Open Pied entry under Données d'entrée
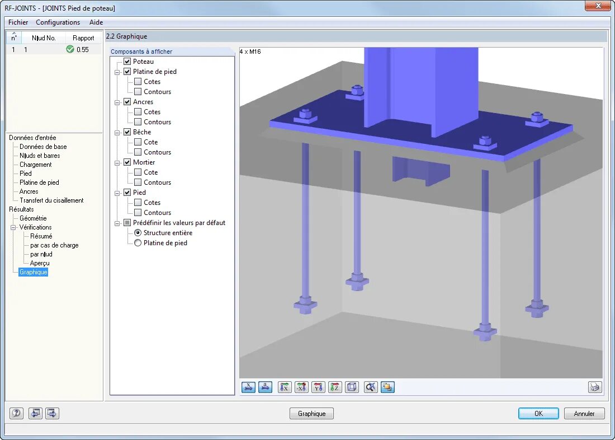 pos(26,173)
